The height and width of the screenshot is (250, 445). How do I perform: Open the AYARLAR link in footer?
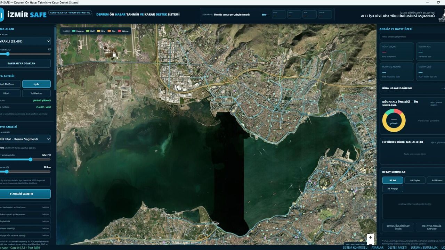[x=378, y=248]
